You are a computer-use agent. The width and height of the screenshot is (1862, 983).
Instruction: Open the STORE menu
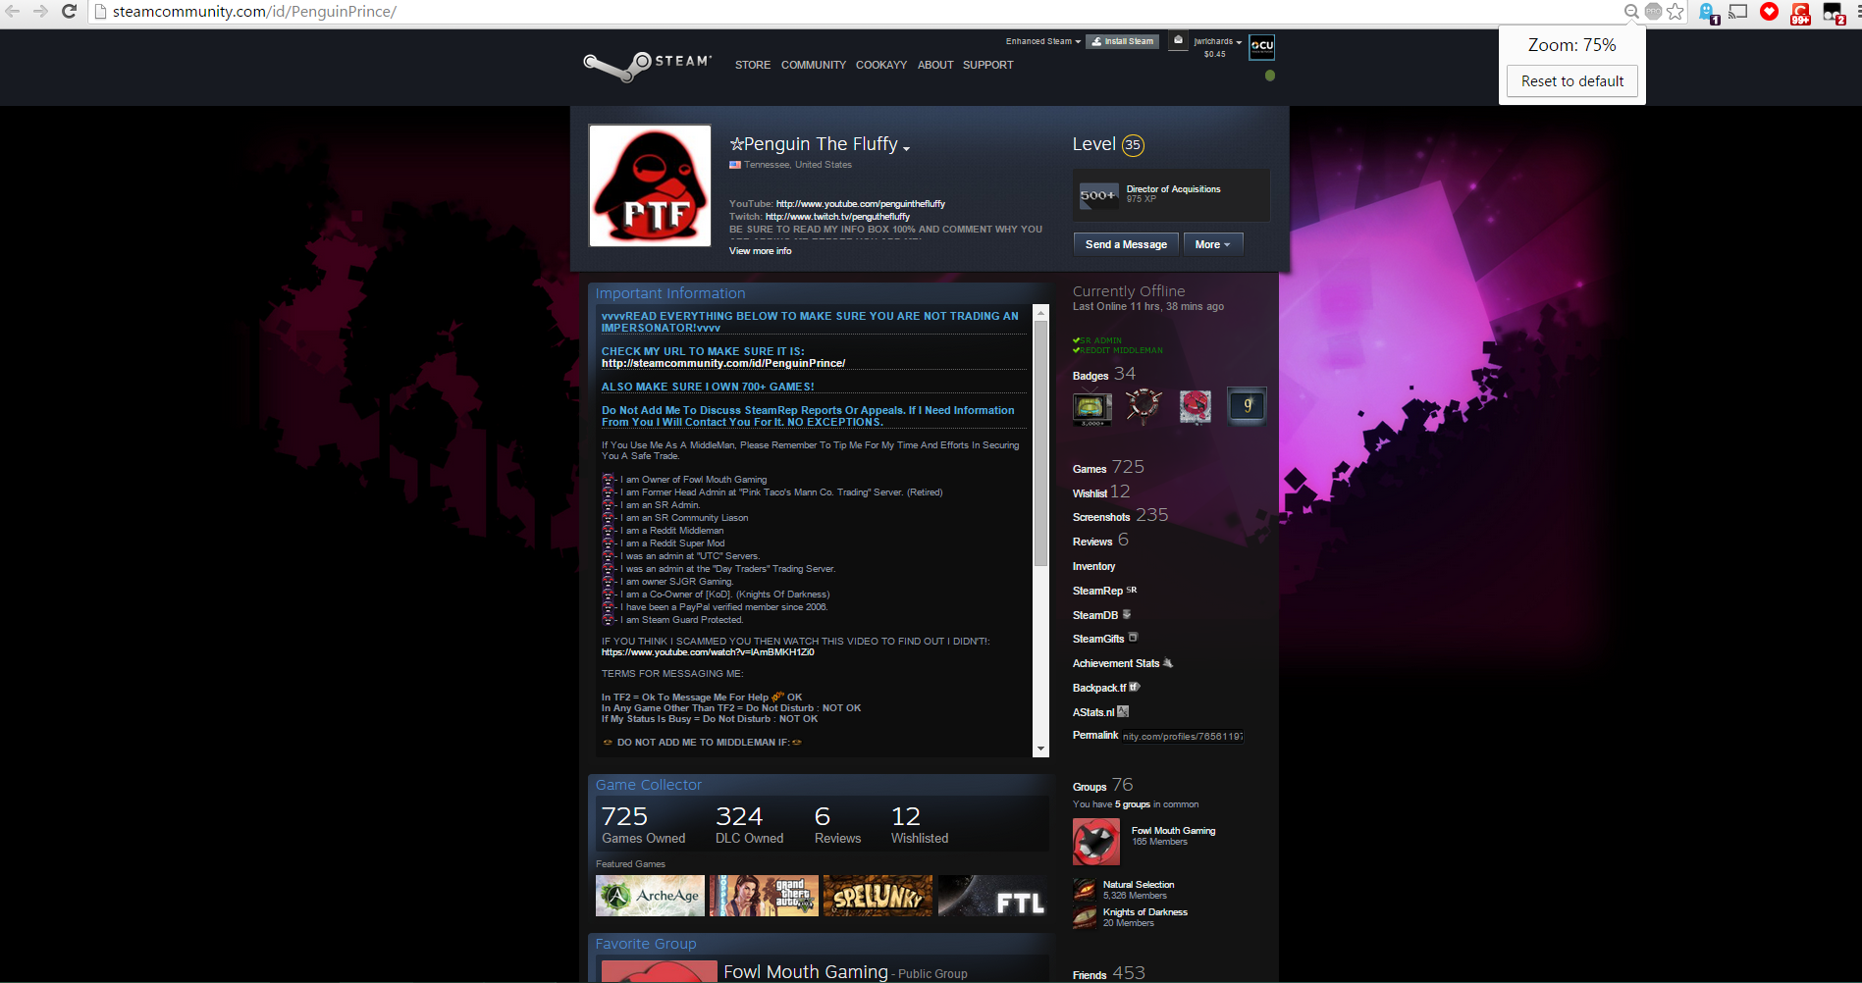click(x=753, y=65)
